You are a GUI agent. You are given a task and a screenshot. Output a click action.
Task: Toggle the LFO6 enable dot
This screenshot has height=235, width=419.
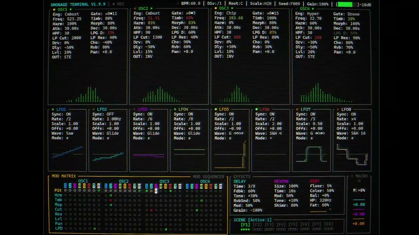(x=256, y=109)
